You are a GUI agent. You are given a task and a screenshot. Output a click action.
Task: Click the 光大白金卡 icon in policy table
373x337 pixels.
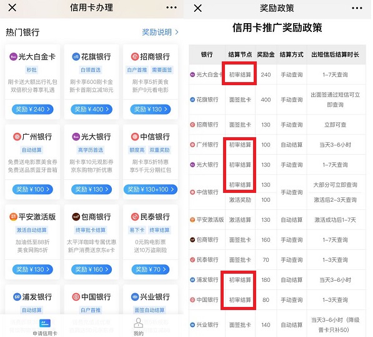[x=192, y=75]
